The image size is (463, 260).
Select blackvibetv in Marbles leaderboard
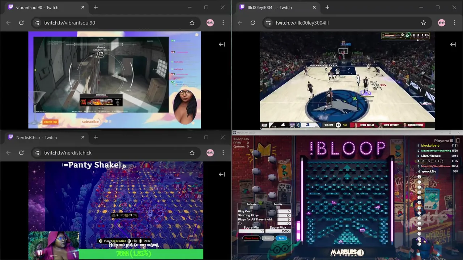(430, 146)
